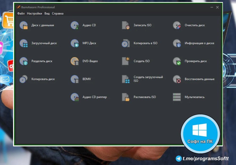
Task: Open the Файл menu
Action: click(x=21, y=13)
